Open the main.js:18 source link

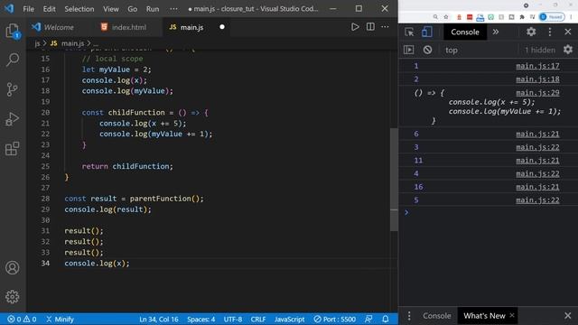(x=537, y=79)
